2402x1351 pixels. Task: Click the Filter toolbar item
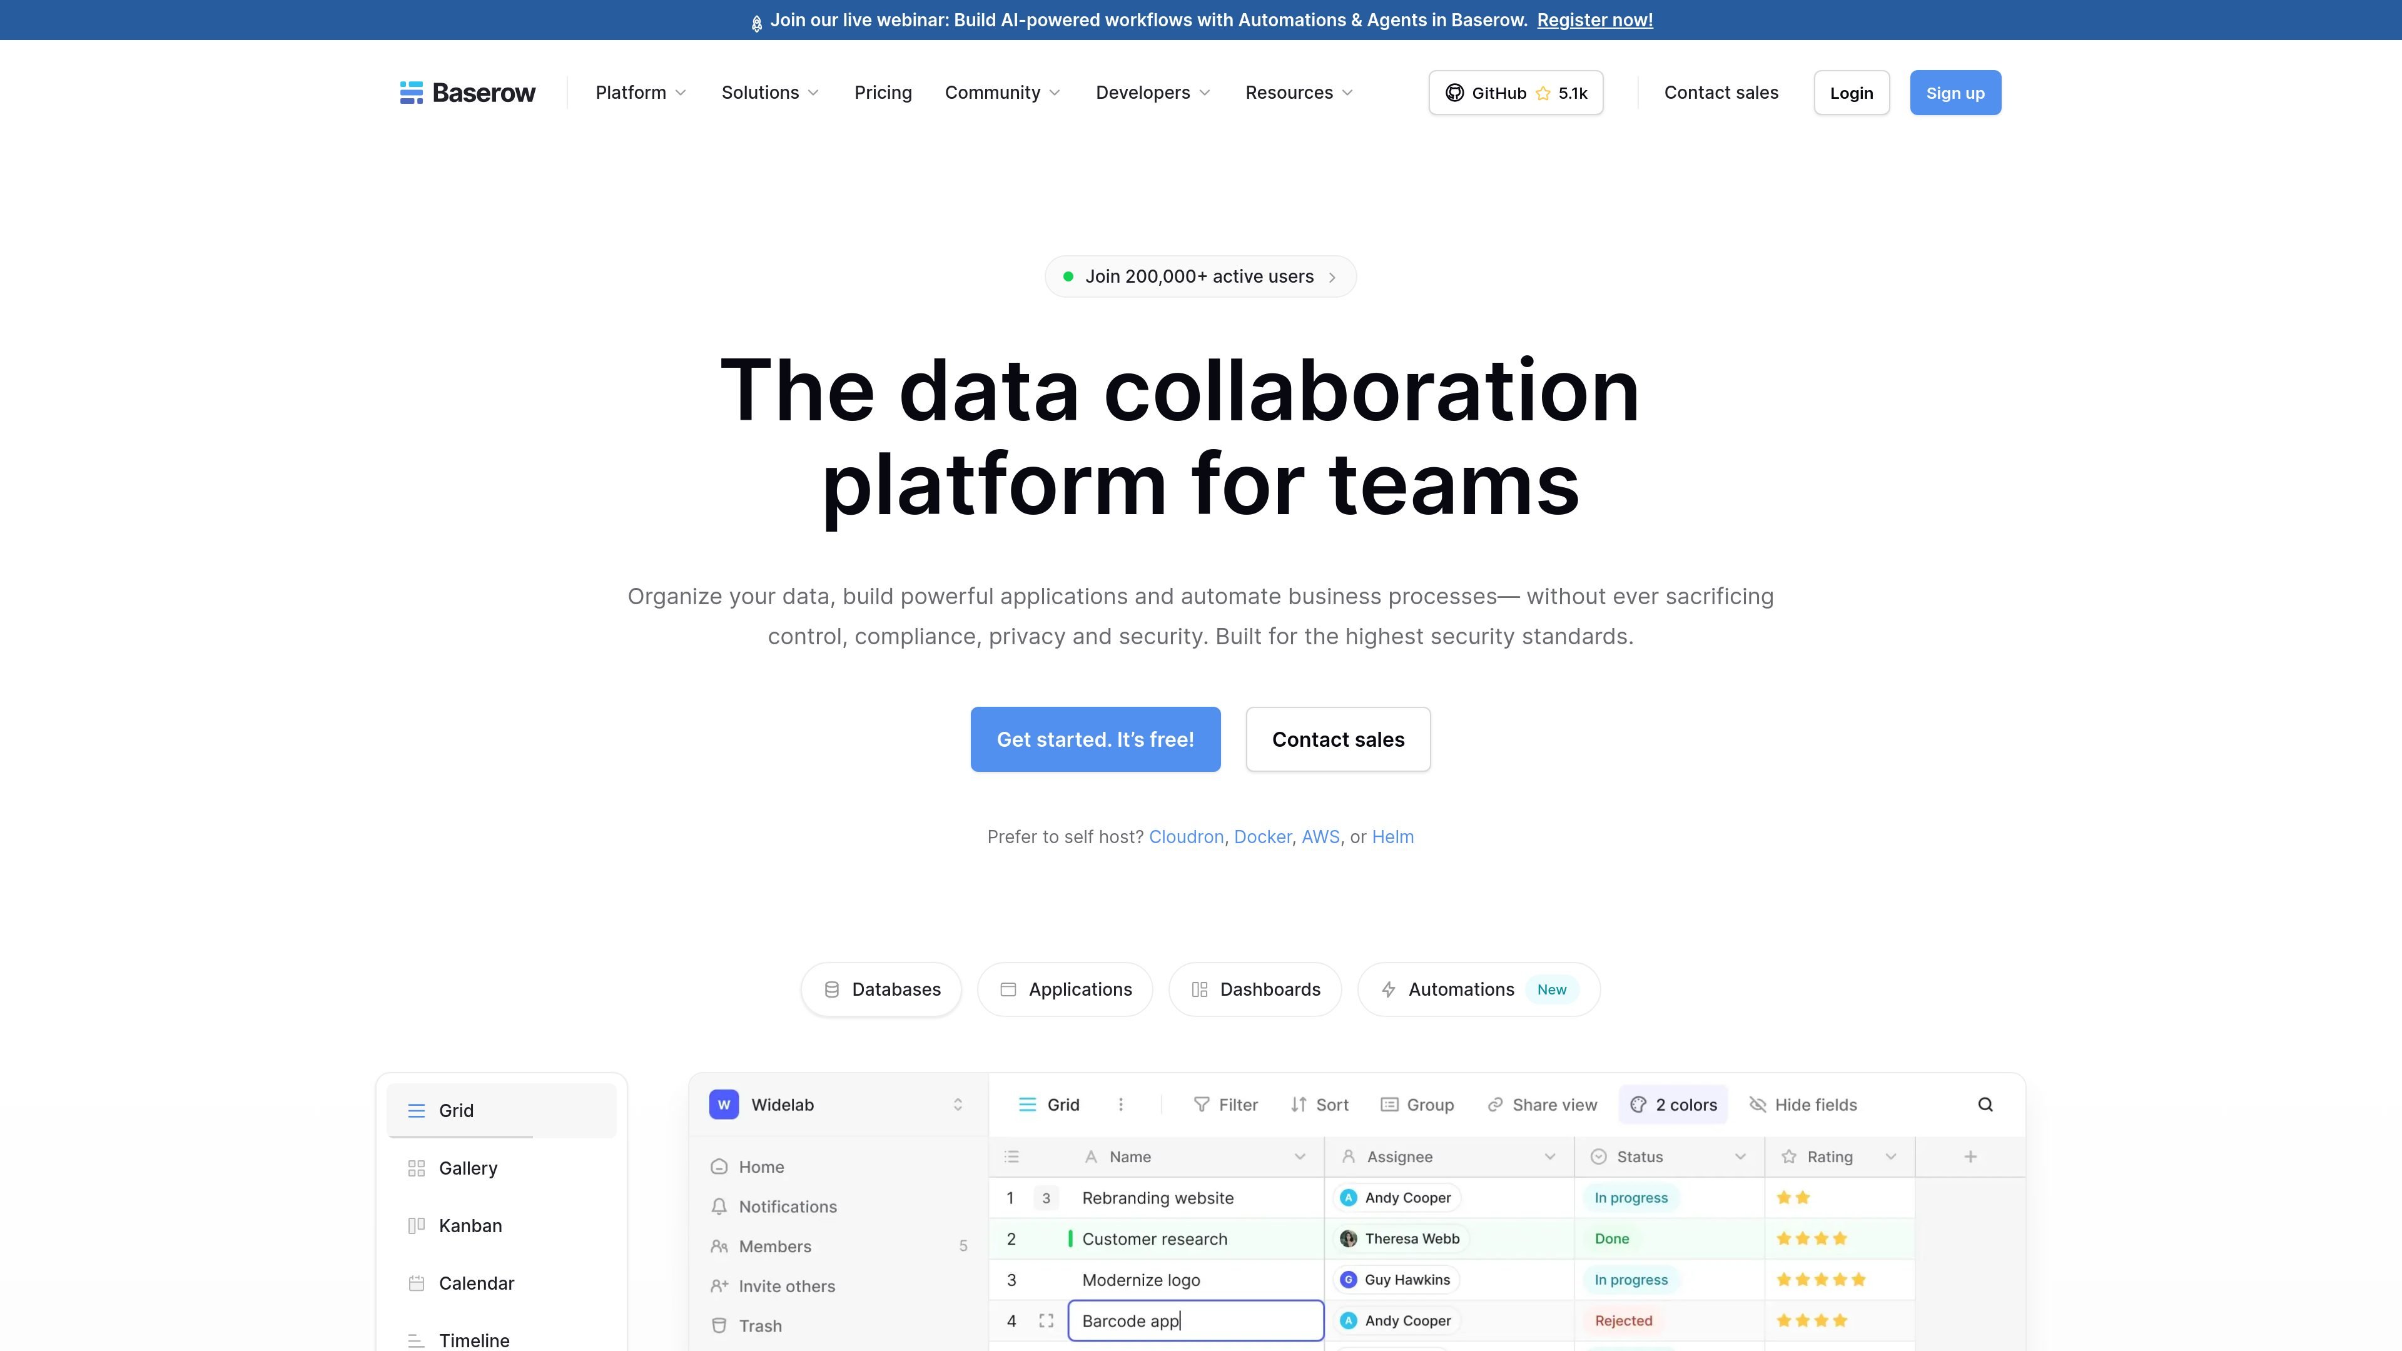(1225, 1104)
